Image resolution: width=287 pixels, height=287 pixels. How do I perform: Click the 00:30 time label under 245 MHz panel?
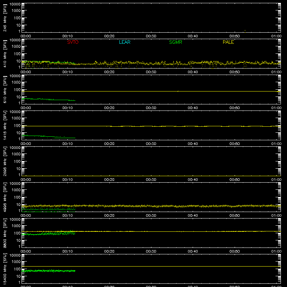point(151,36)
